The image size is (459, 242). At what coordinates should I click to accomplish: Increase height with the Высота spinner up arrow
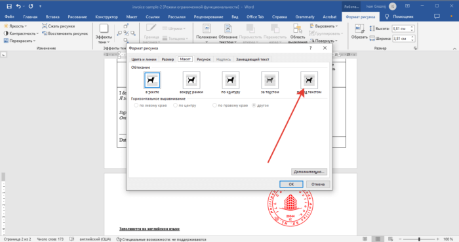click(x=412, y=27)
